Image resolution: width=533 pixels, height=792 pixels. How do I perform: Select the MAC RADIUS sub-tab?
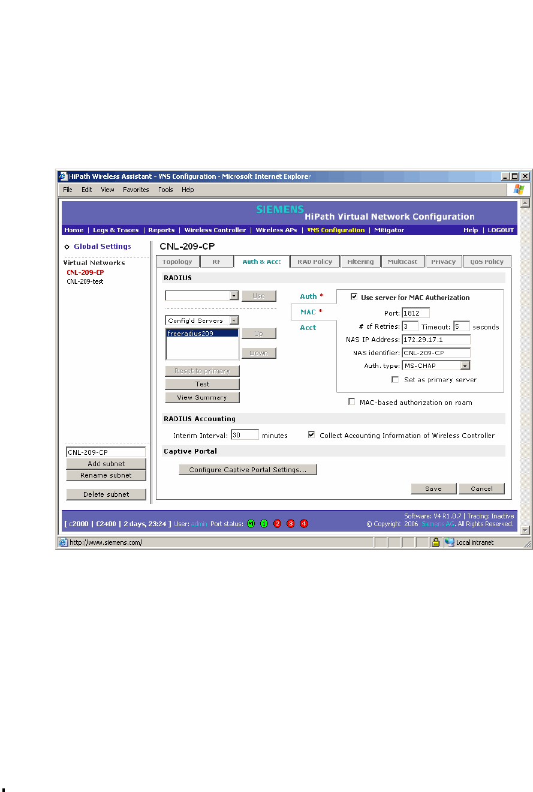[x=311, y=312]
